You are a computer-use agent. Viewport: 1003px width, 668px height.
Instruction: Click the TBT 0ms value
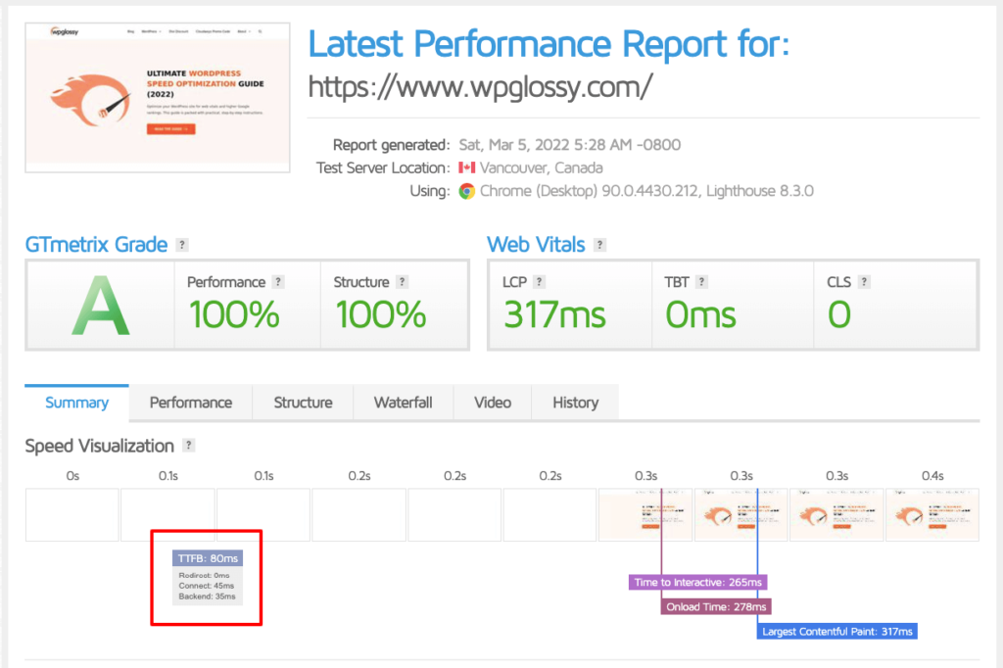coord(701,314)
